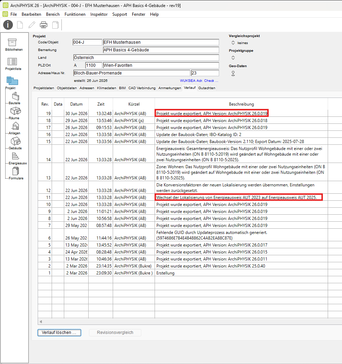Select the Räume icon in the sidebar

[x=15, y=111]
